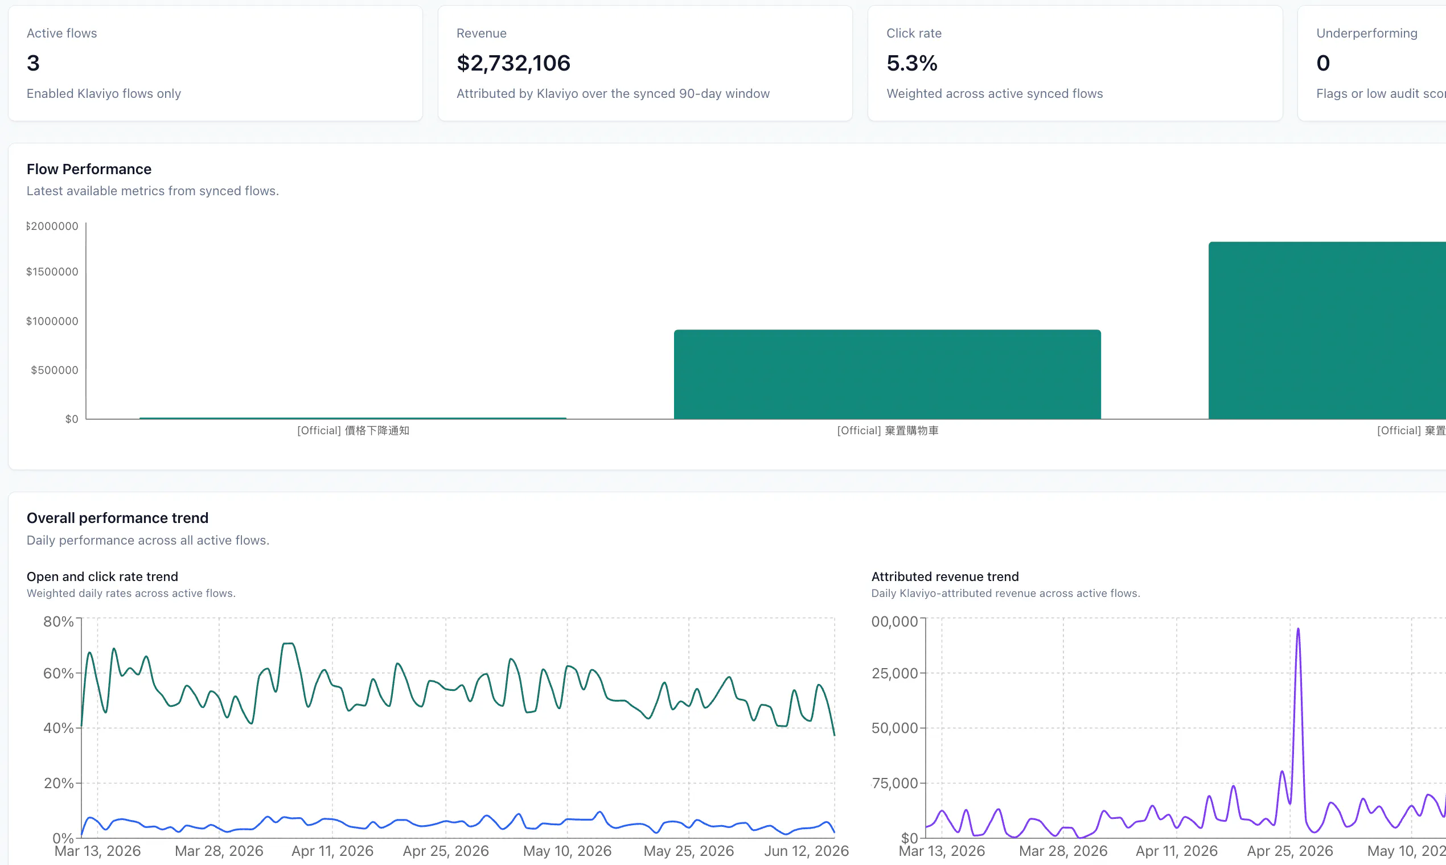Click the 20% rate axis label
The width and height of the screenshot is (1446, 865).
(58, 783)
